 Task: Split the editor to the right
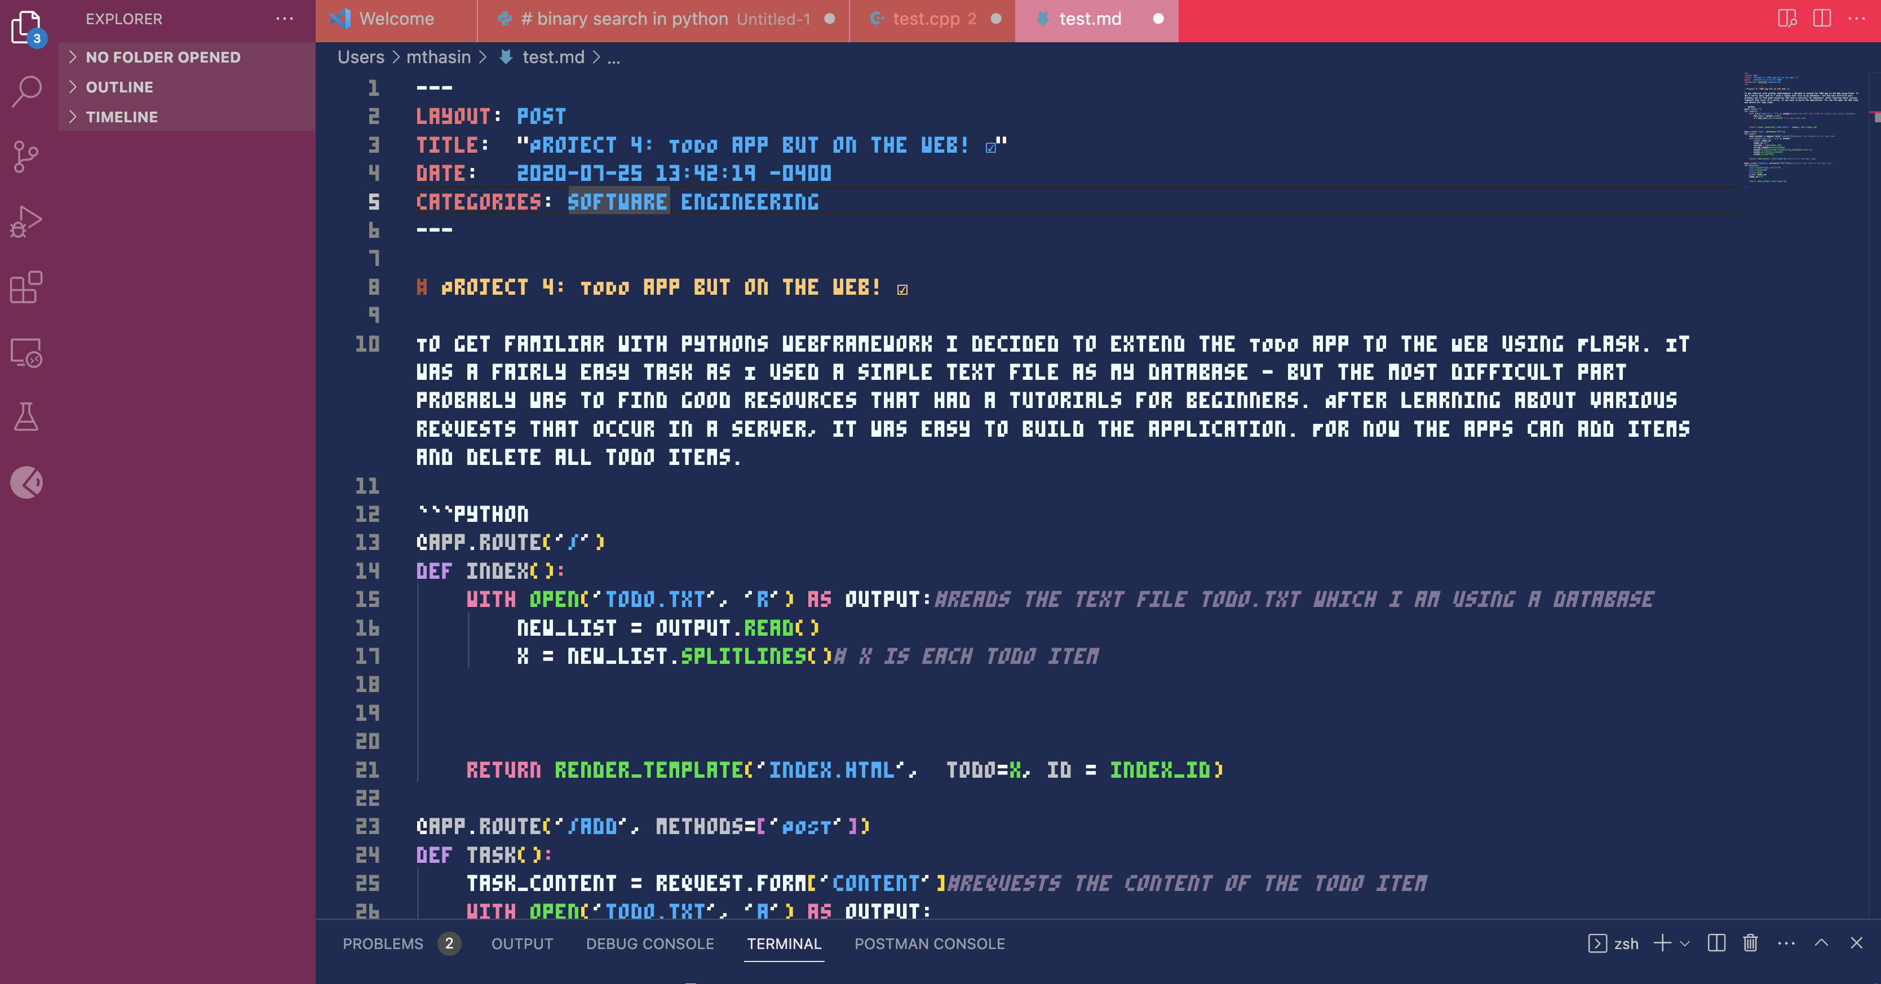1822,19
